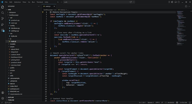Open editor More Actions ellipsis
Screen dimensions: 192x104
[x=189, y=6]
